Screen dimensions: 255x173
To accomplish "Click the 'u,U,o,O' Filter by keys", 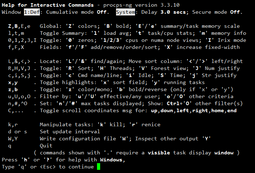I will pos(19,96).
